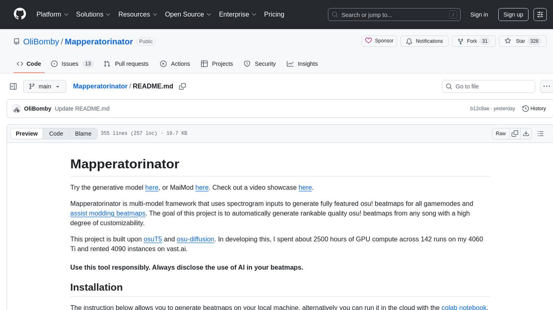Expand the Platform navigation menu

pyautogui.click(x=52, y=14)
